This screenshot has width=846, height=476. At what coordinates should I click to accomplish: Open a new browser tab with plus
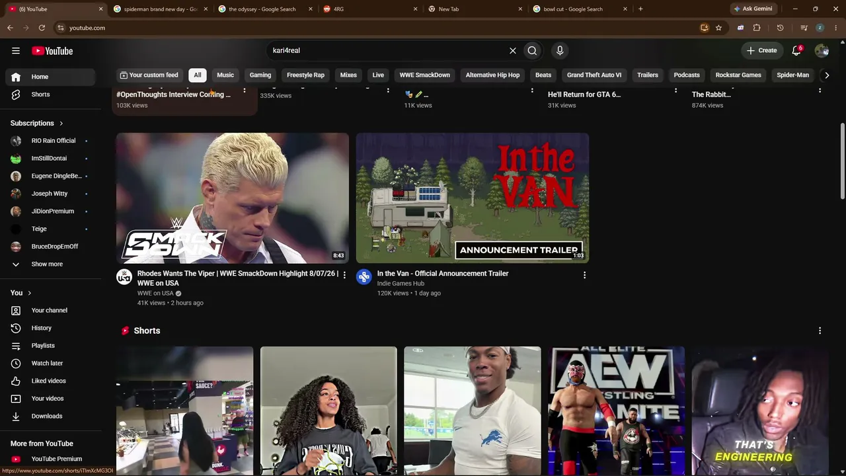coord(640,9)
